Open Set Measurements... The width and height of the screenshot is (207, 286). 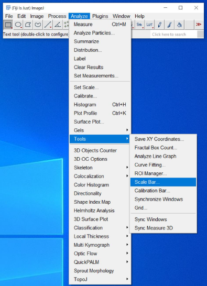click(100, 76)
